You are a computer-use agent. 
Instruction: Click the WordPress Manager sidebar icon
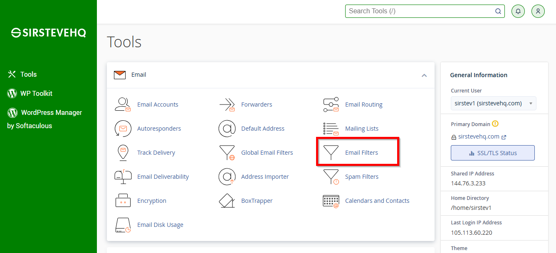point(12,112)
